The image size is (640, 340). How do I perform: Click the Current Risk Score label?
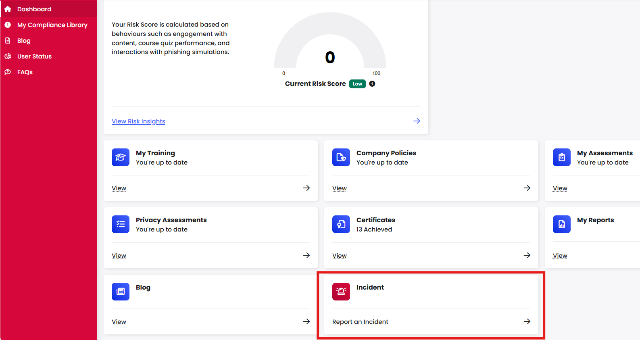click(x=315, y=84)
